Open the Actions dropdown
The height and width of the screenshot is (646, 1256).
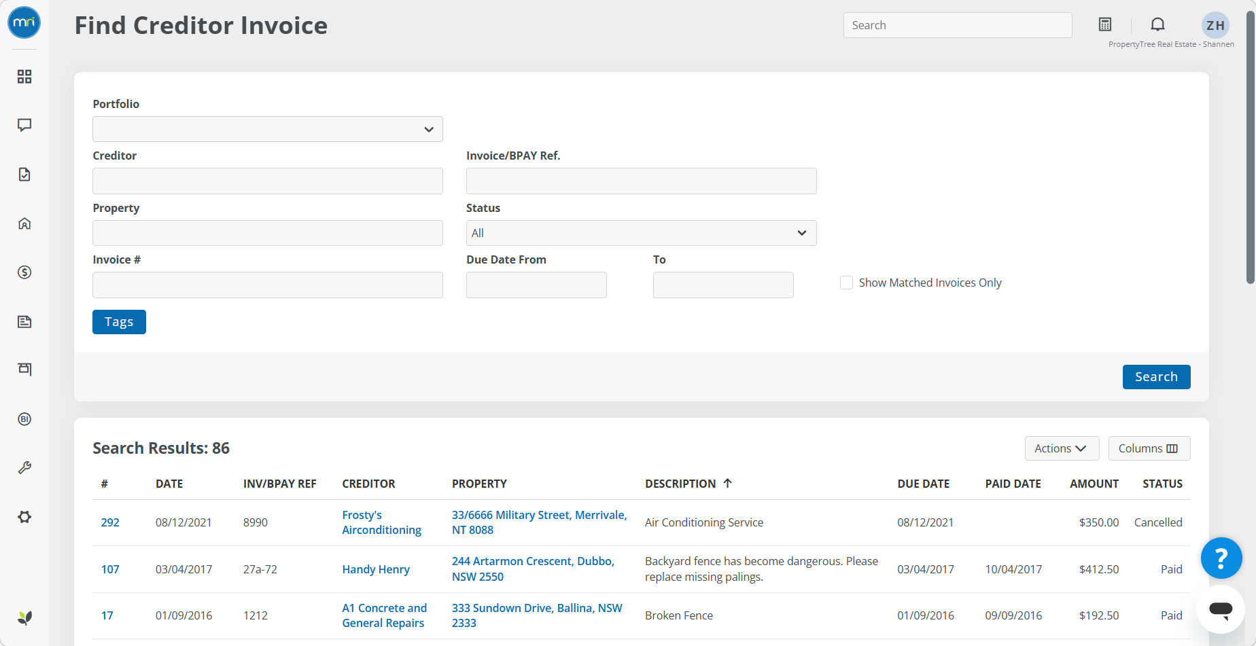point(1062,448)
